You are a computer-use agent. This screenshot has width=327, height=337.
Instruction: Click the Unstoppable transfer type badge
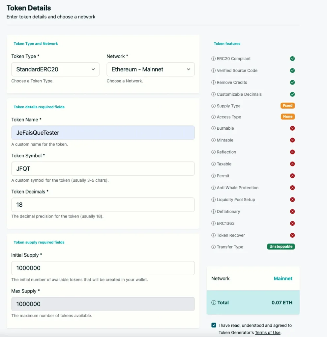coord(281,246)
